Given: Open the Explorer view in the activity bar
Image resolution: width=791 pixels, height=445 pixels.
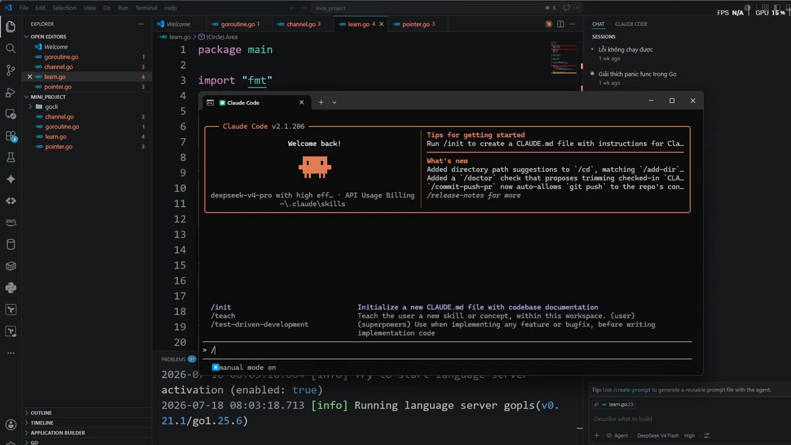Looking at the screenshot, I should tap(11, 27).
